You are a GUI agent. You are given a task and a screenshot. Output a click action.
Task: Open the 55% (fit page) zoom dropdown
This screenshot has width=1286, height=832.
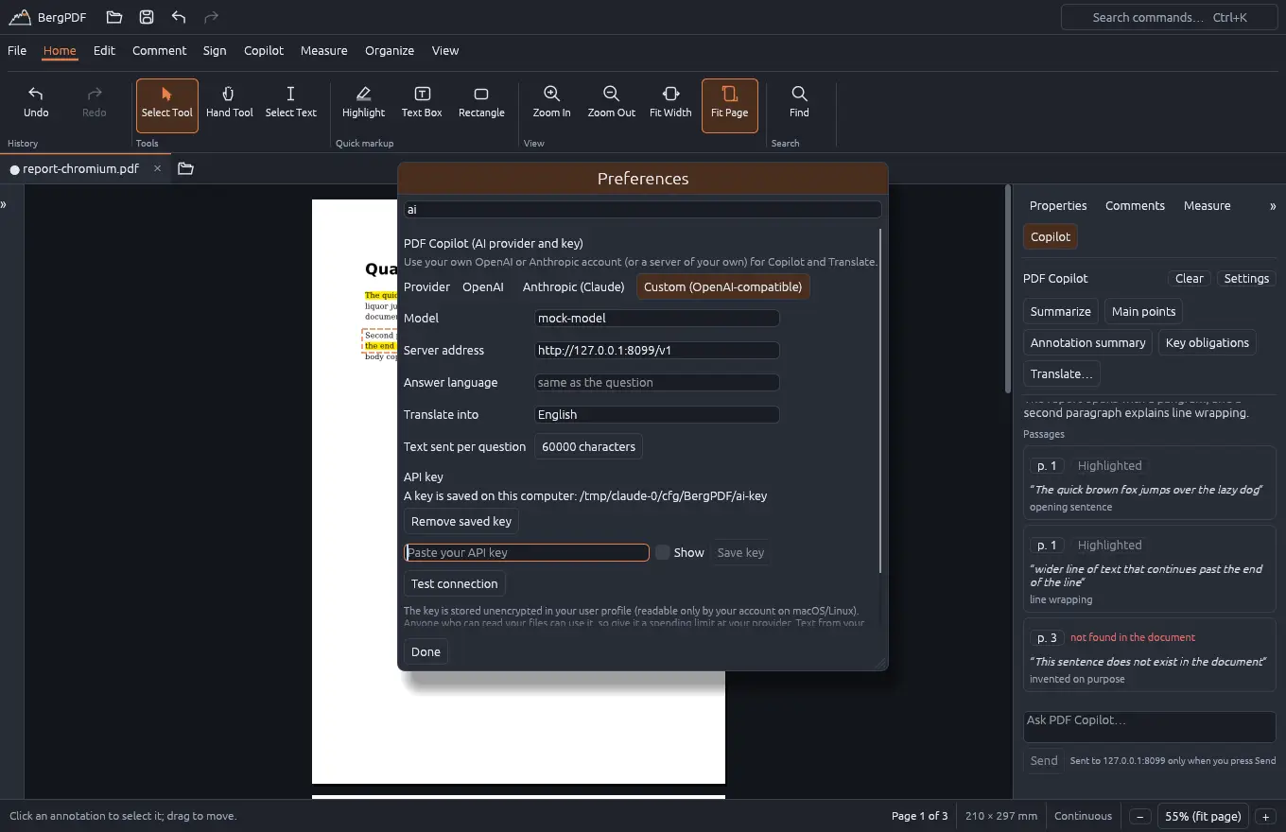point(1203,816)
